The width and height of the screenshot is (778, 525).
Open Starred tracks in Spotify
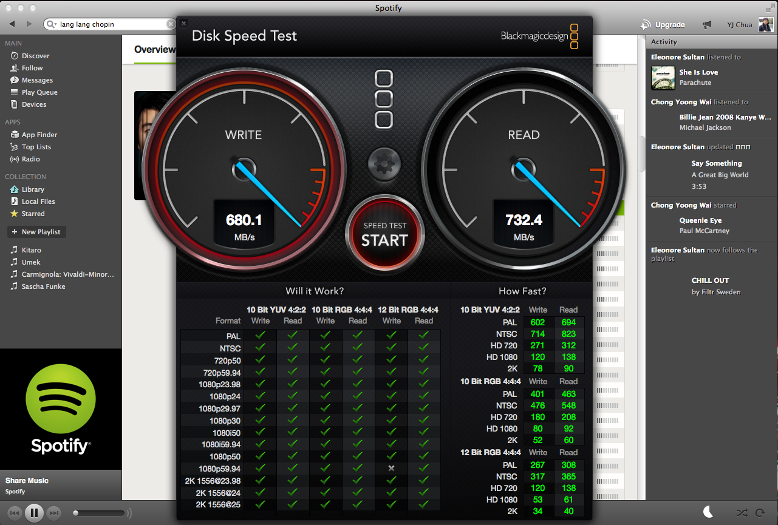coord(33,214)
